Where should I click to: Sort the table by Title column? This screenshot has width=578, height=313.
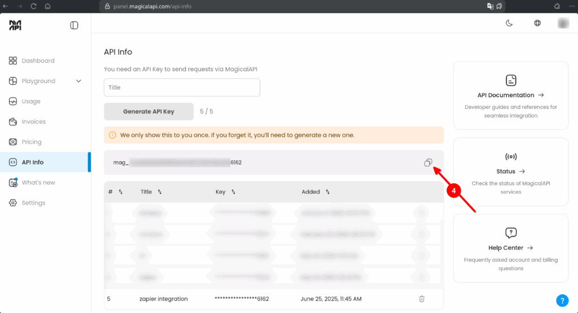point(160,192)
